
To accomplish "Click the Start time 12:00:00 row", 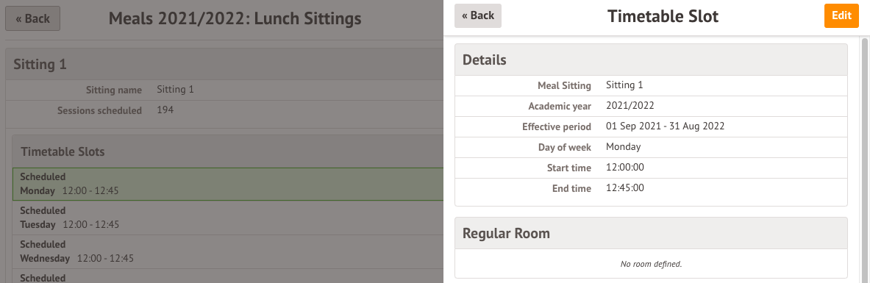I will (x=651, y=168).
